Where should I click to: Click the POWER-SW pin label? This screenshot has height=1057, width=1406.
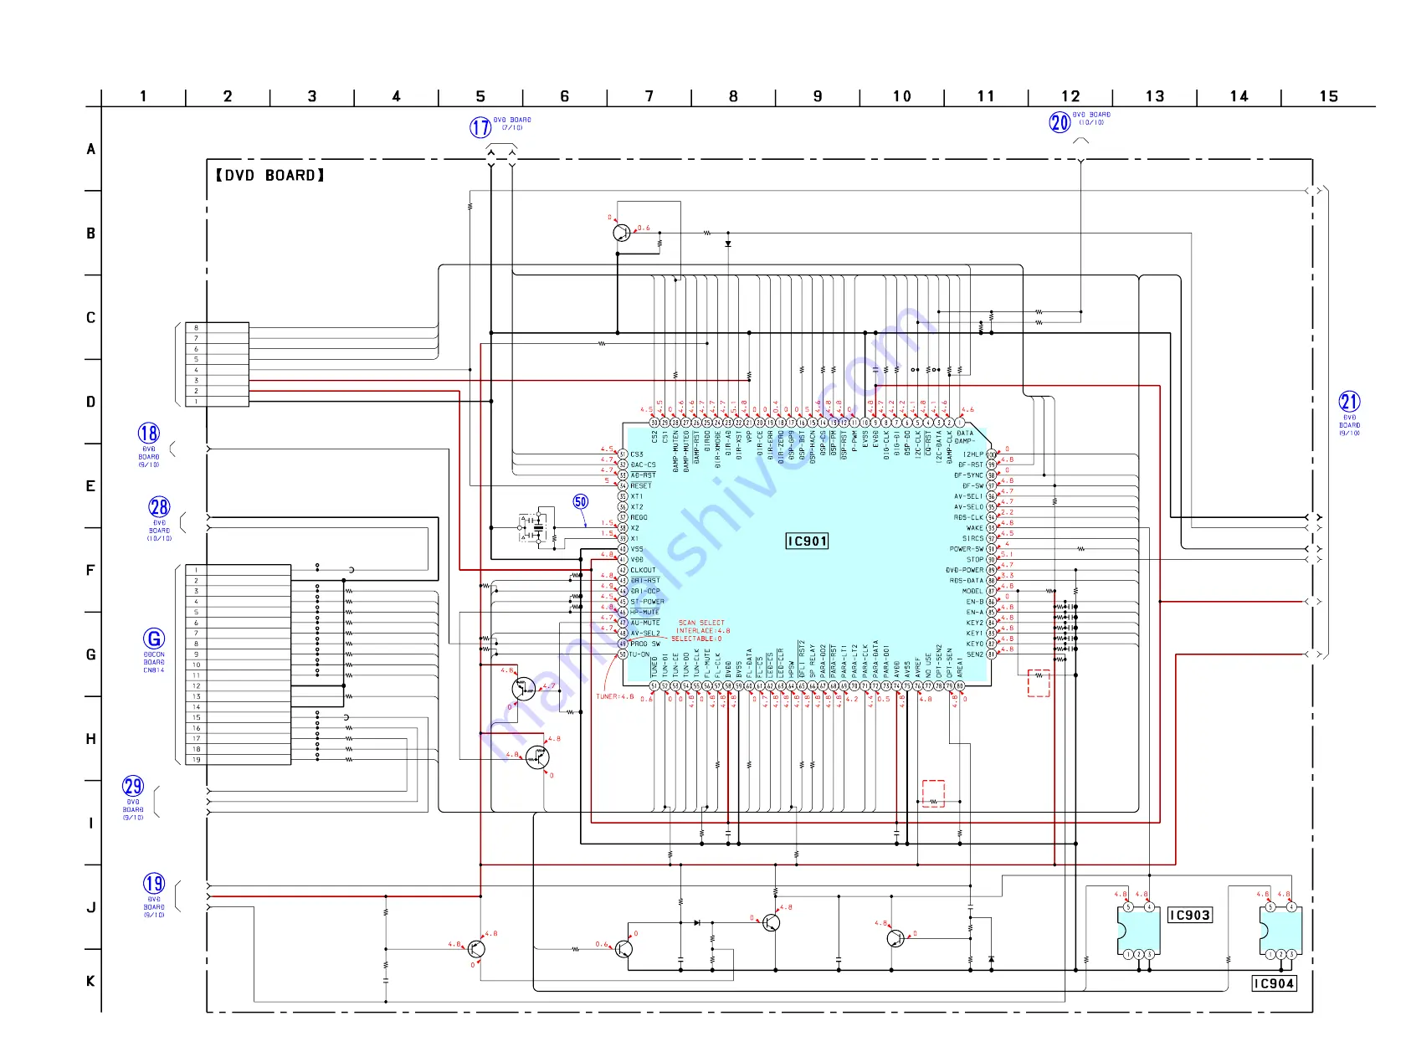[967, 549]
